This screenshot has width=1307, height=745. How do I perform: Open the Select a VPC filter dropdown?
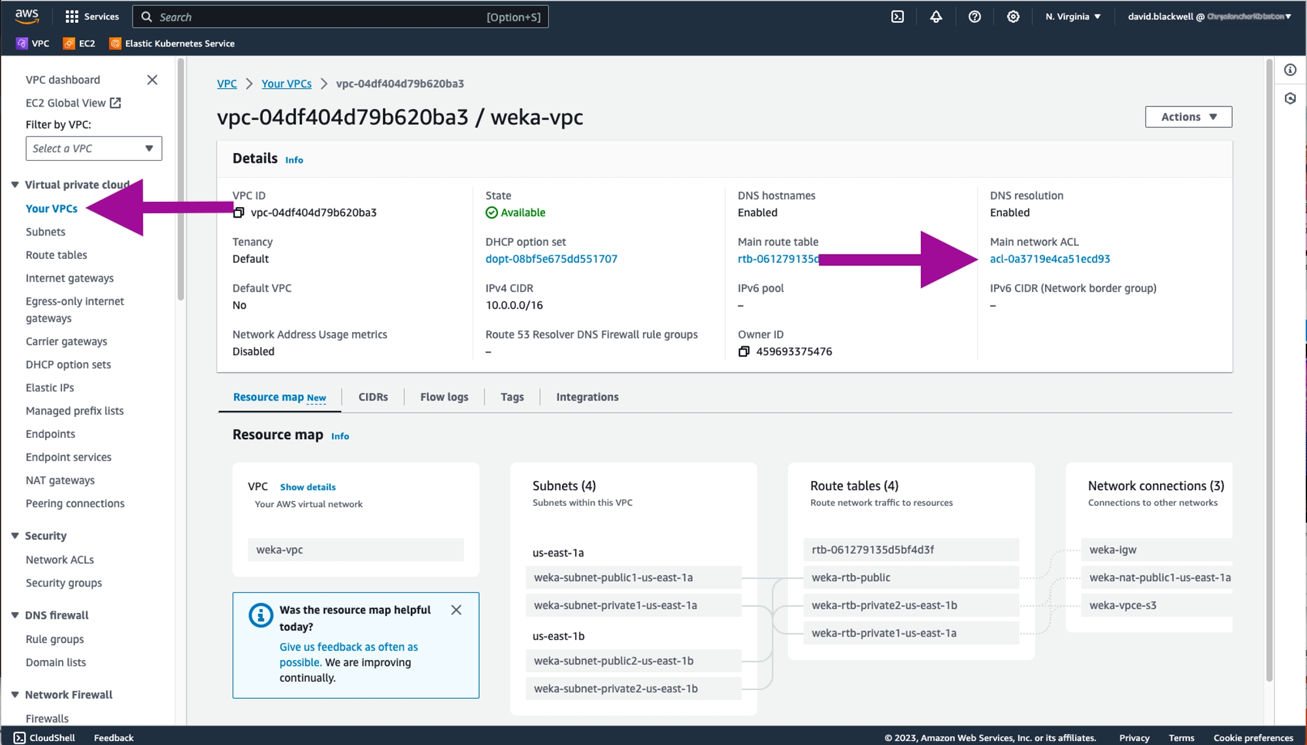[x=93, y=148]
